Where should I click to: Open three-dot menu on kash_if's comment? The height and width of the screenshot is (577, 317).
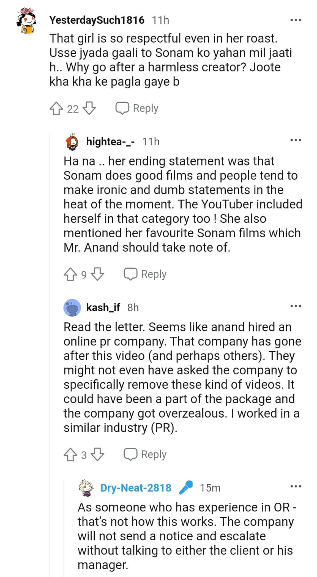pyautogui.click(x=296, y=306)
